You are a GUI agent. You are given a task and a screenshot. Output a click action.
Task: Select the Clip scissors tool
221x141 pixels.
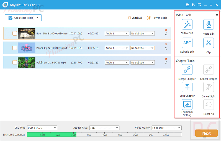pyautogui.click(x=209, y=43)
